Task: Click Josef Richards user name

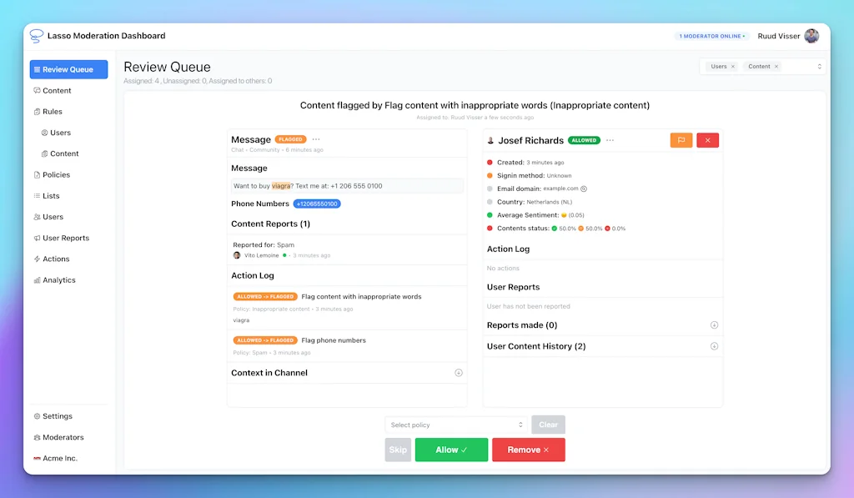Action: pyautogui.click(x=531, y=141)
